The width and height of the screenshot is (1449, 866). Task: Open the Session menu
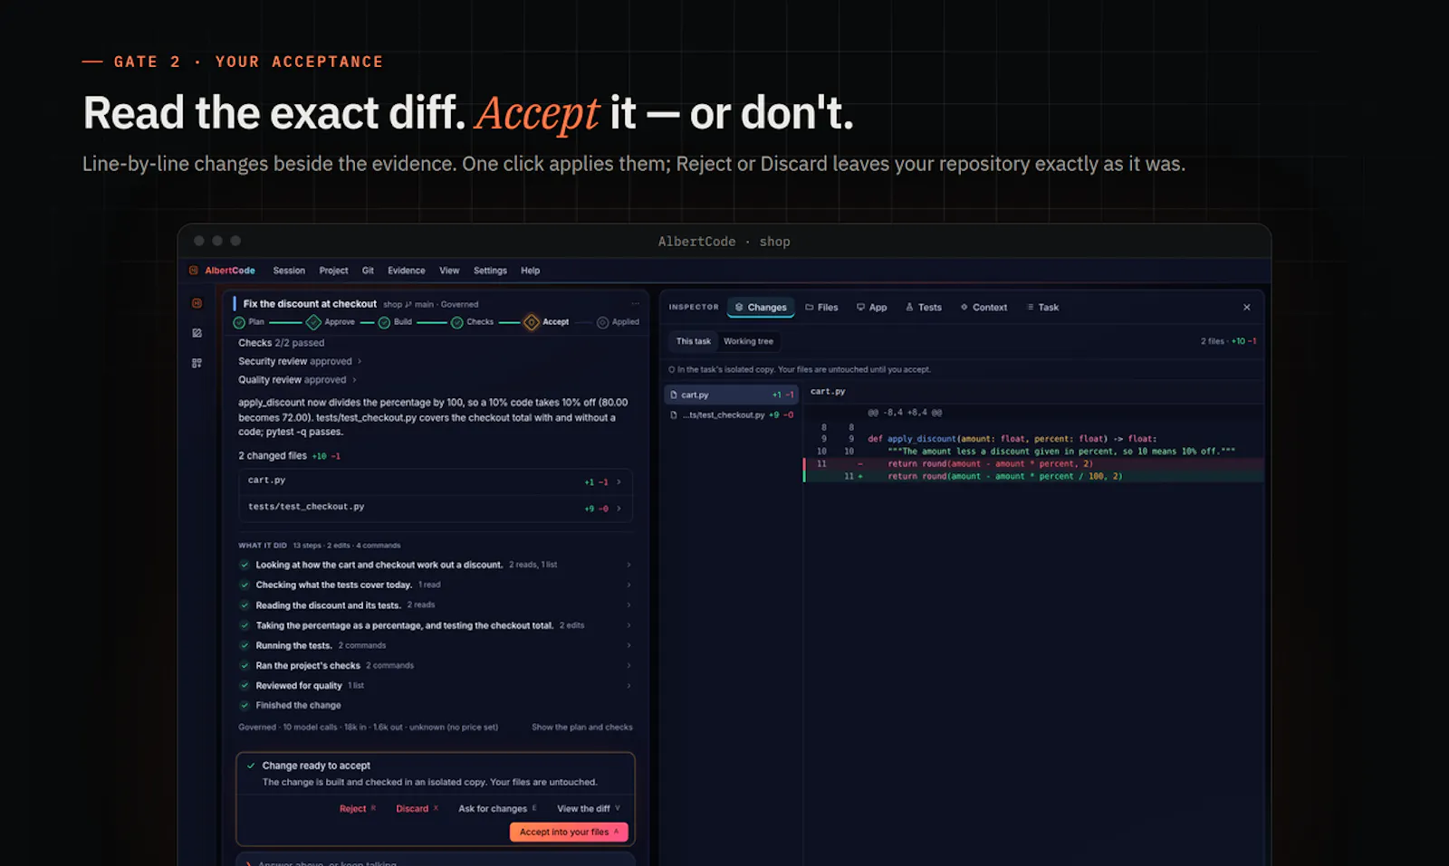point(289,271)
